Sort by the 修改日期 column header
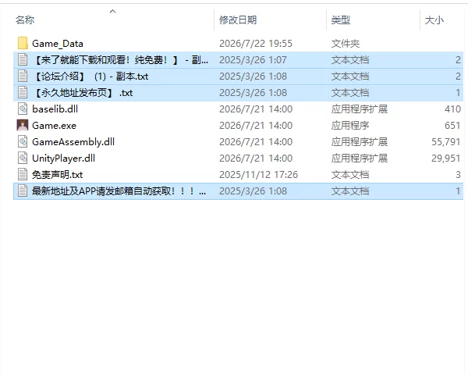The image size is (468, 374). [x=238, y=20]
